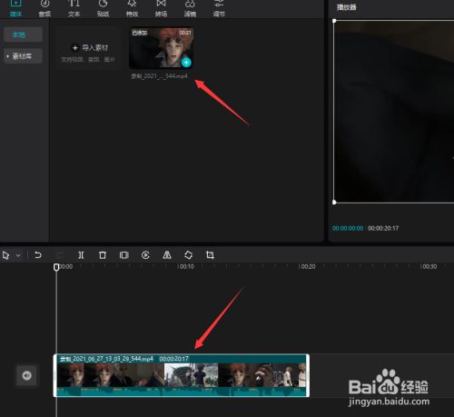
Task: Click the rotate toolbar icon
Action: click(188, 255)
